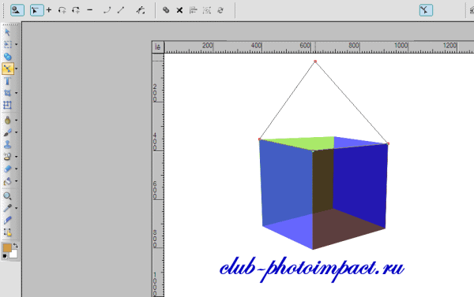This screenshot has width=474, height=297.
Task: Open the Paintbrush tool flyout arrow
Action: [x=17, y=132]
